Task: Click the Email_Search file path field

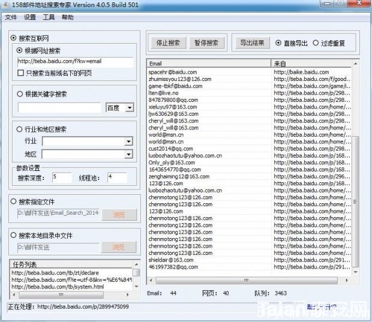Action: 58,213
